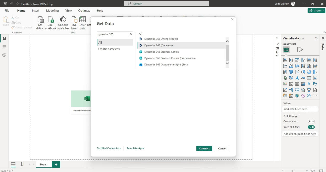This screenshot has width=326, height=172.
Task: Toggle the Keep all filters switch
Action: (x=311, y=127)
